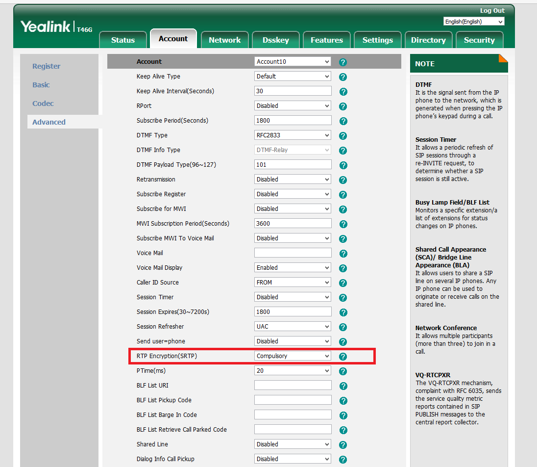This screenshot has height=467, width=537.
Task: Click the Voice Mail input field
Action: tap(293, 253)
